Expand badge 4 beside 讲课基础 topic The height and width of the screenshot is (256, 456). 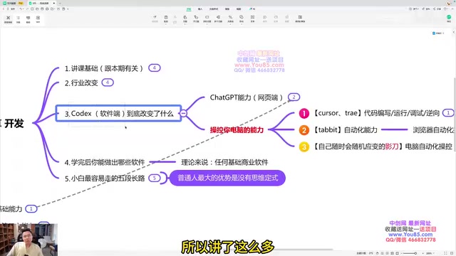155,68
